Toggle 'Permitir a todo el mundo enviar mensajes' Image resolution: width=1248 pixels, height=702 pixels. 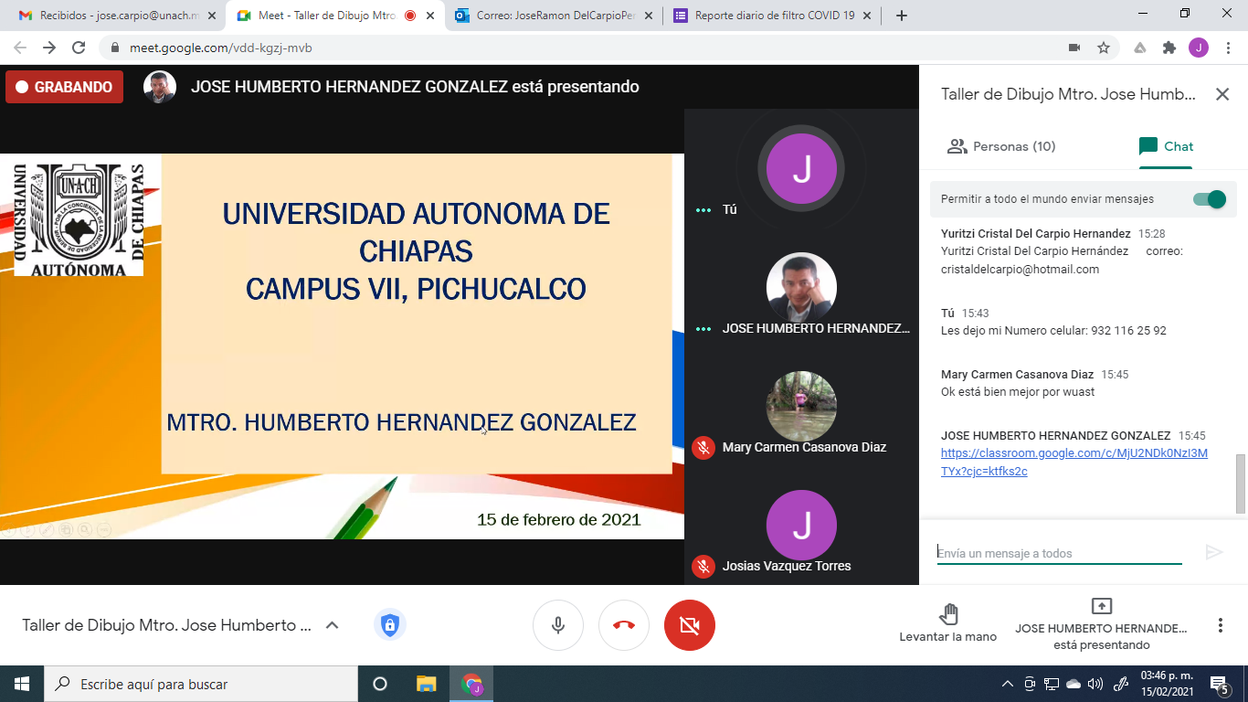(1209, 199)
